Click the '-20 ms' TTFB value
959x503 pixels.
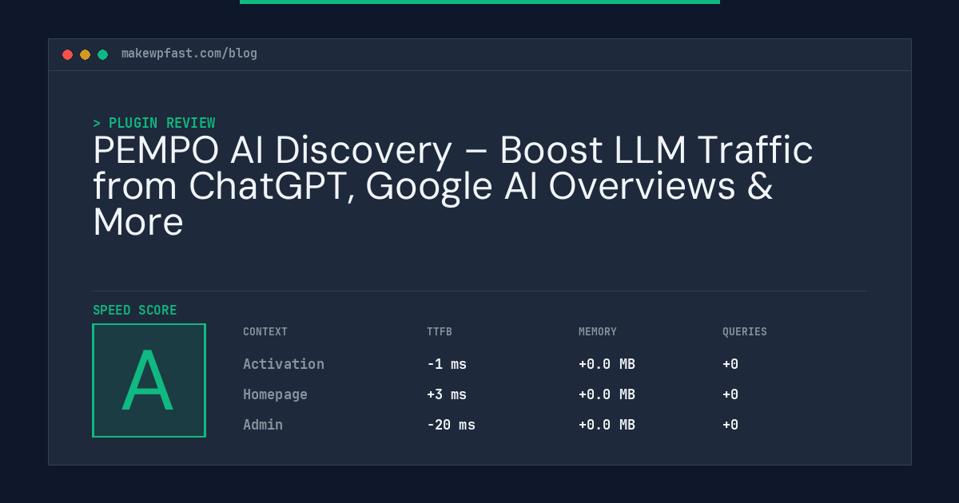coord(451,425)
